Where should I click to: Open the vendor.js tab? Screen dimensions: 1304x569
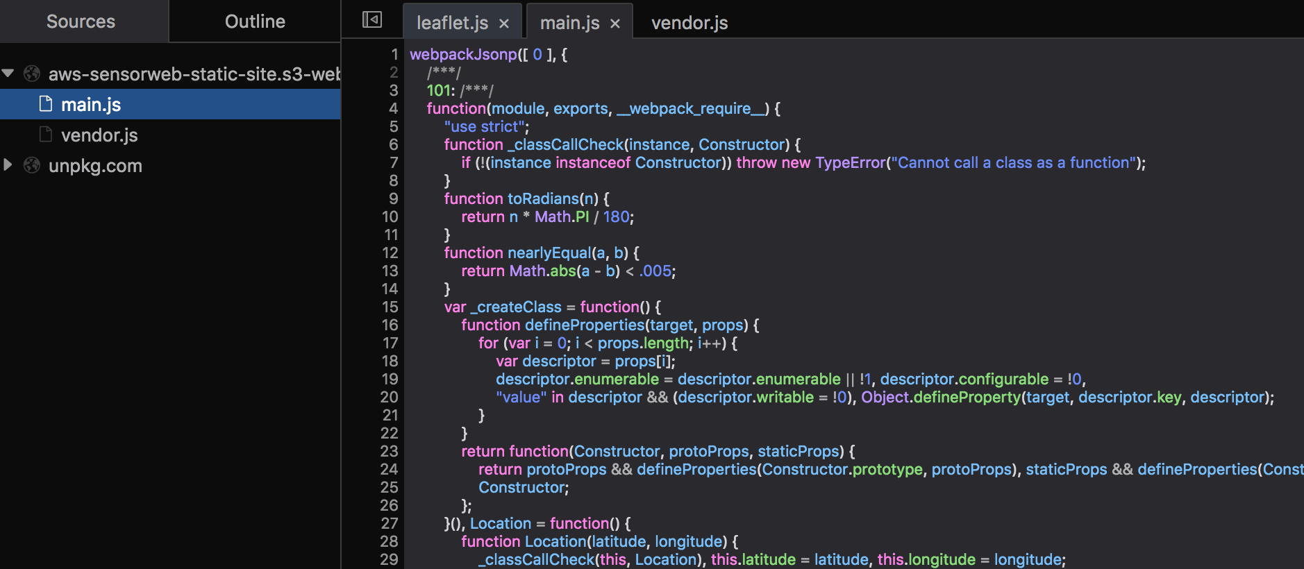click(x=689, y=23)
